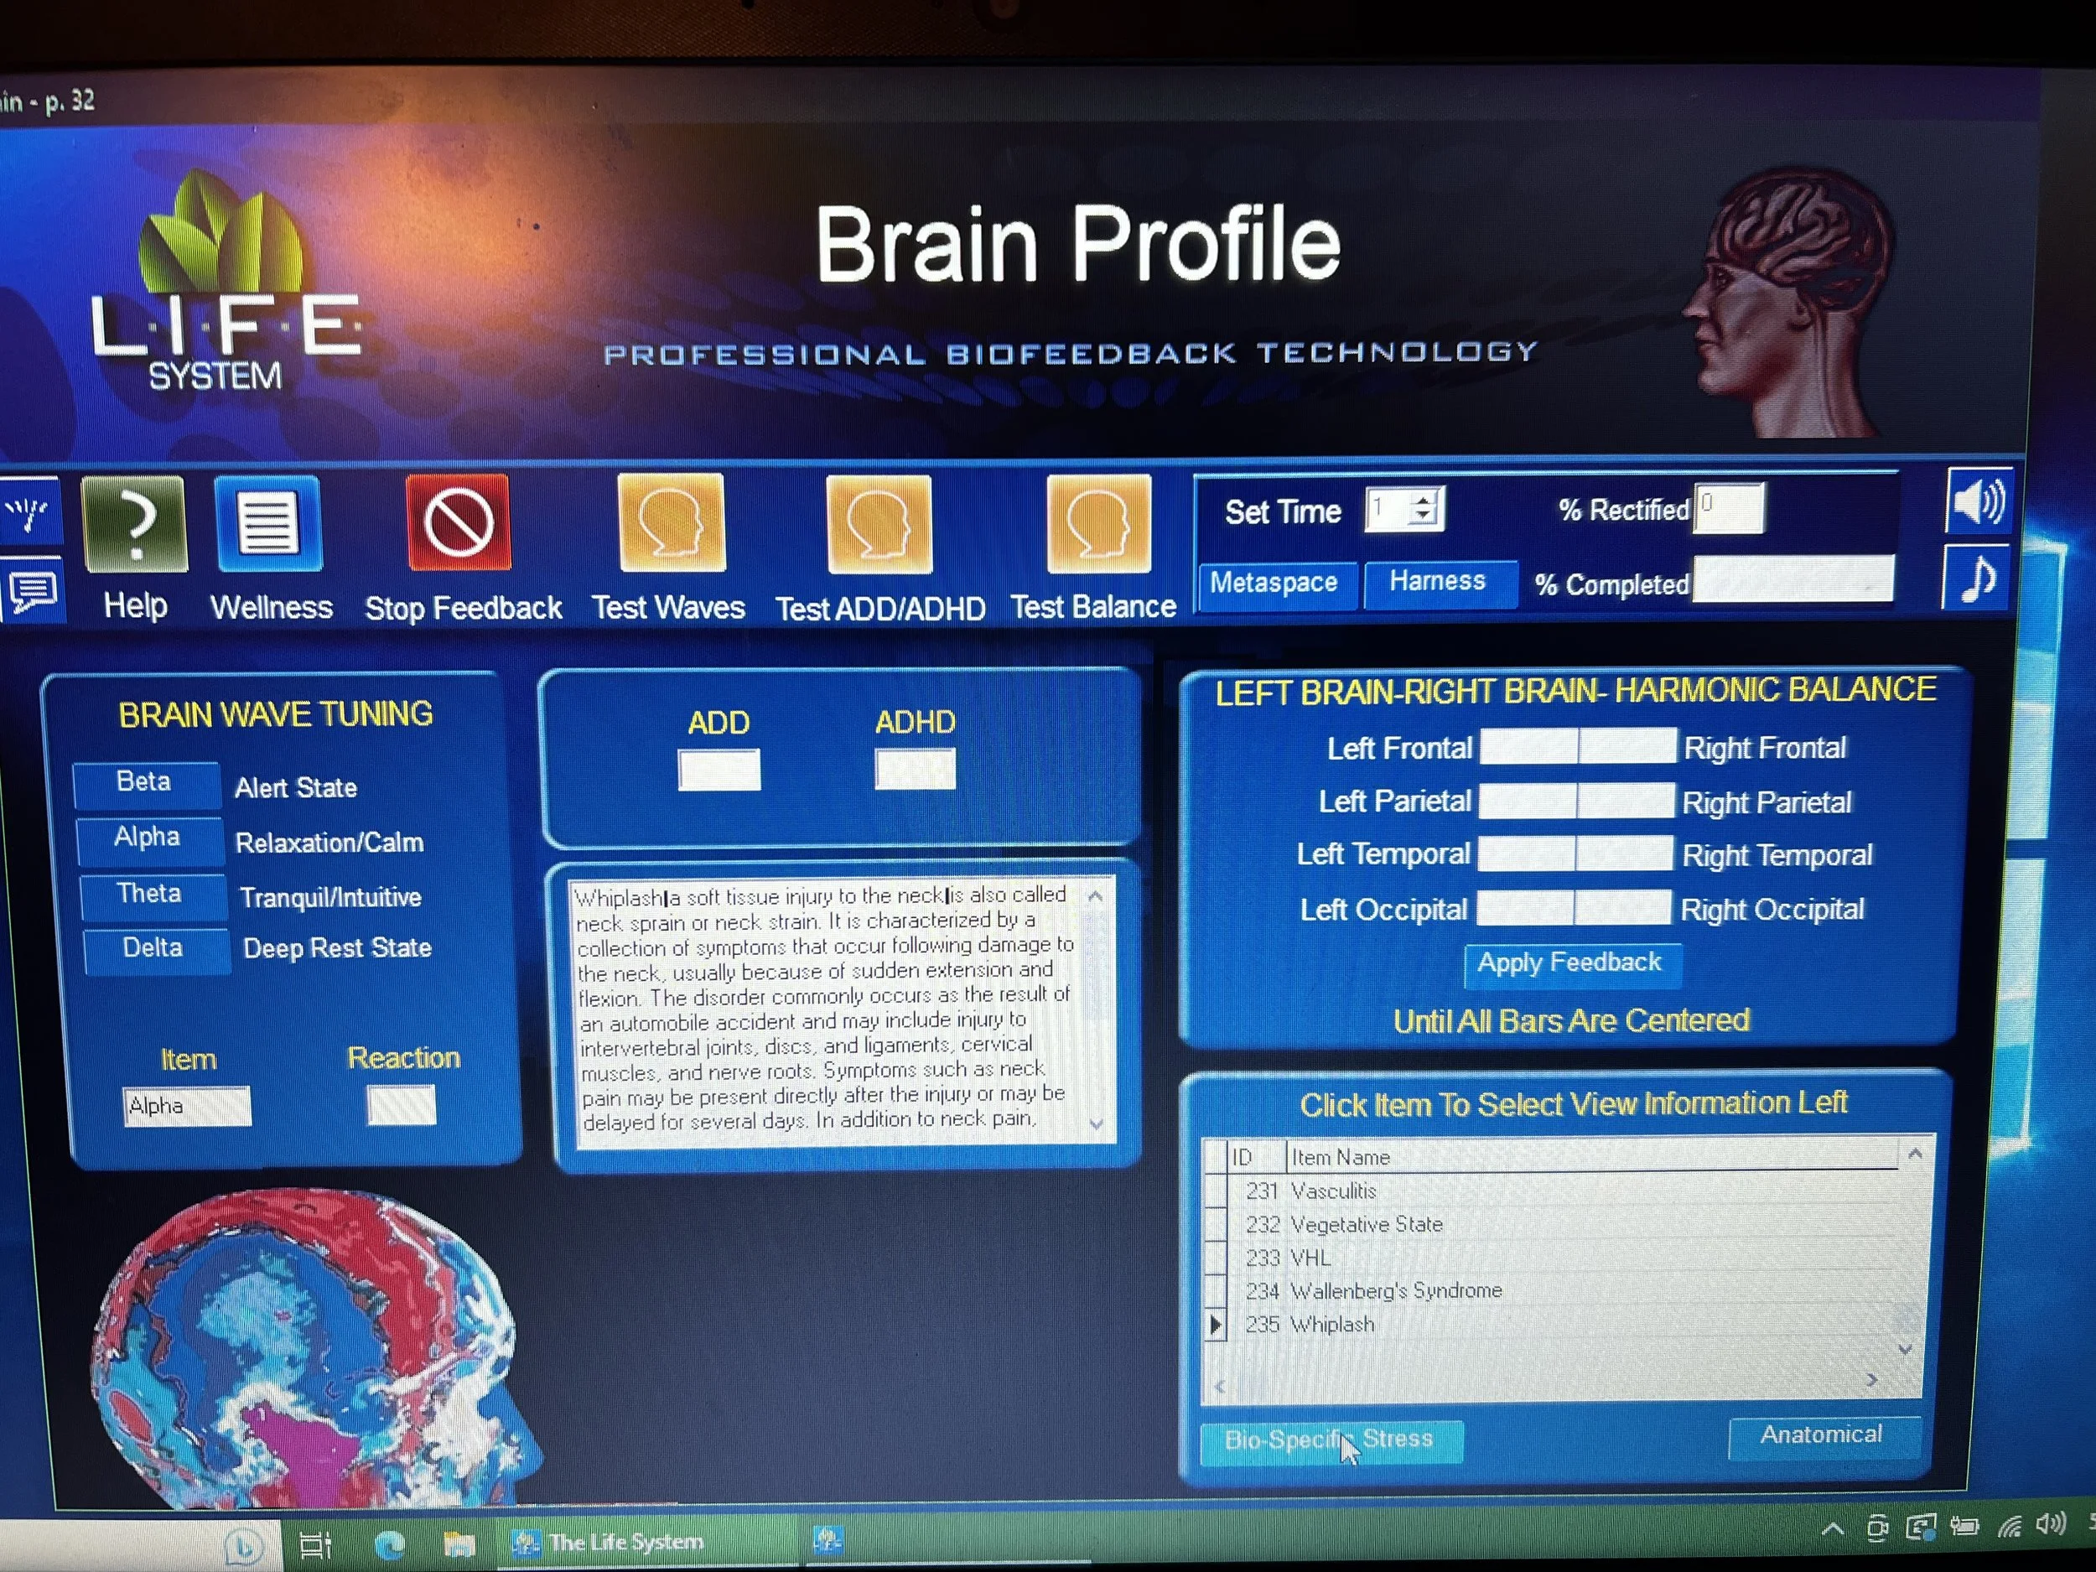
Task: Select the Wallenberg's Syndrome row
Action: 1395,1290
